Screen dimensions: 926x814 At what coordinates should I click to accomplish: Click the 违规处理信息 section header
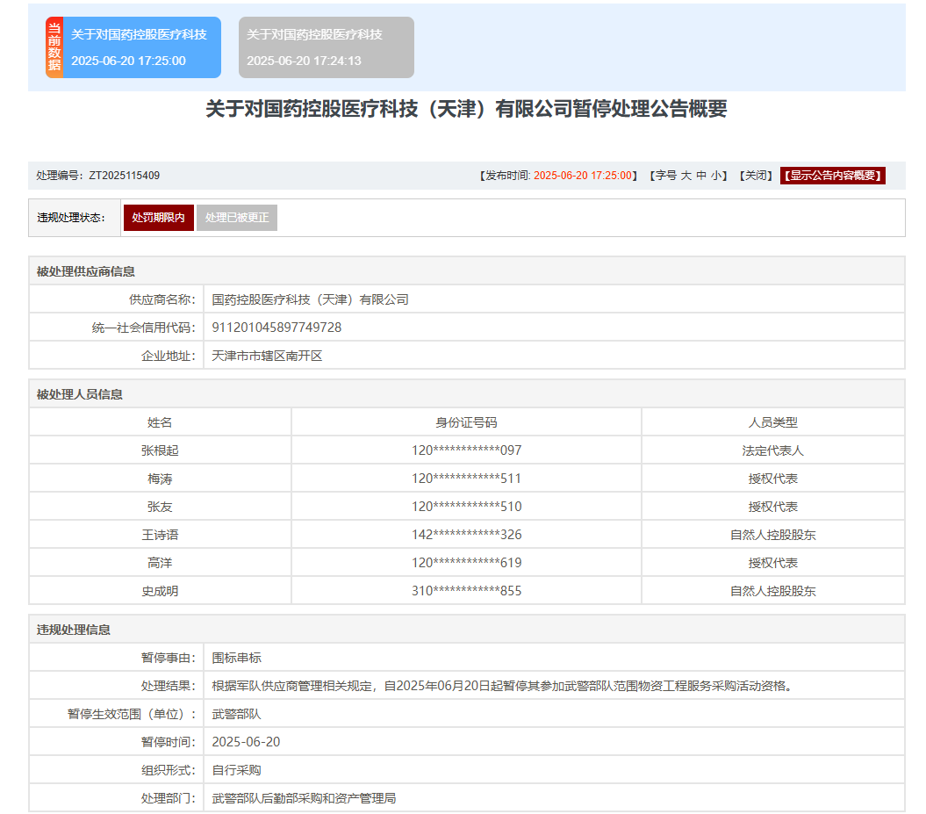(74, 630)
